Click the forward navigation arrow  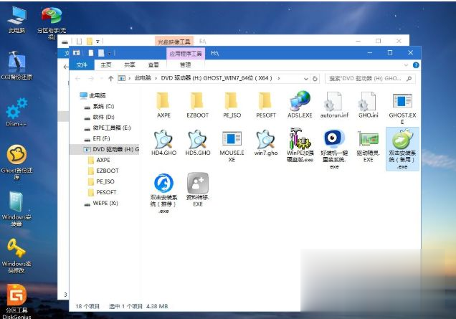click(x=91, y=79)
